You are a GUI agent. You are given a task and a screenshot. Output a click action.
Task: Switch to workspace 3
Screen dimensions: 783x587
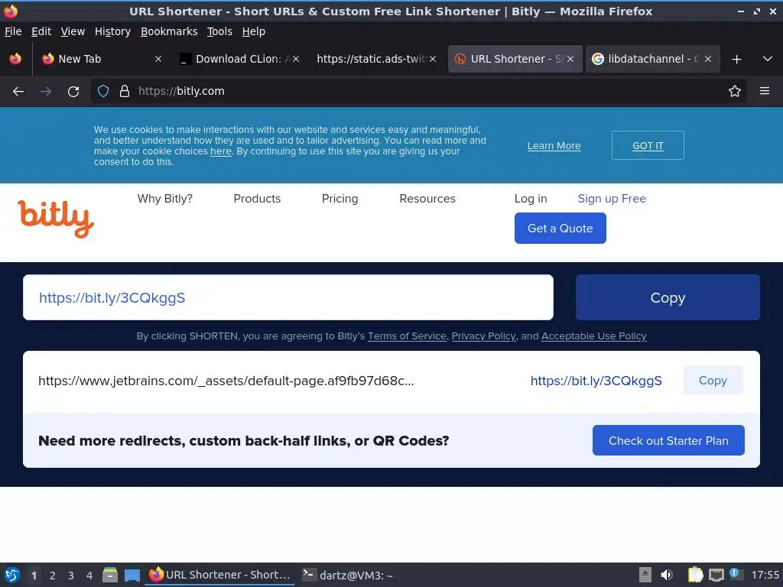coord(71,576)
